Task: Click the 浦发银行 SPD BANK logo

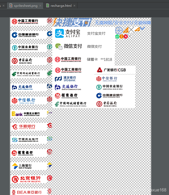Action: coord(65,79)
